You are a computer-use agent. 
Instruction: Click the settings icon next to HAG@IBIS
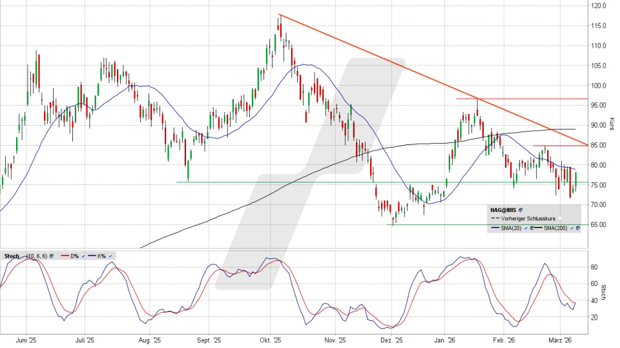coord(521,210)
